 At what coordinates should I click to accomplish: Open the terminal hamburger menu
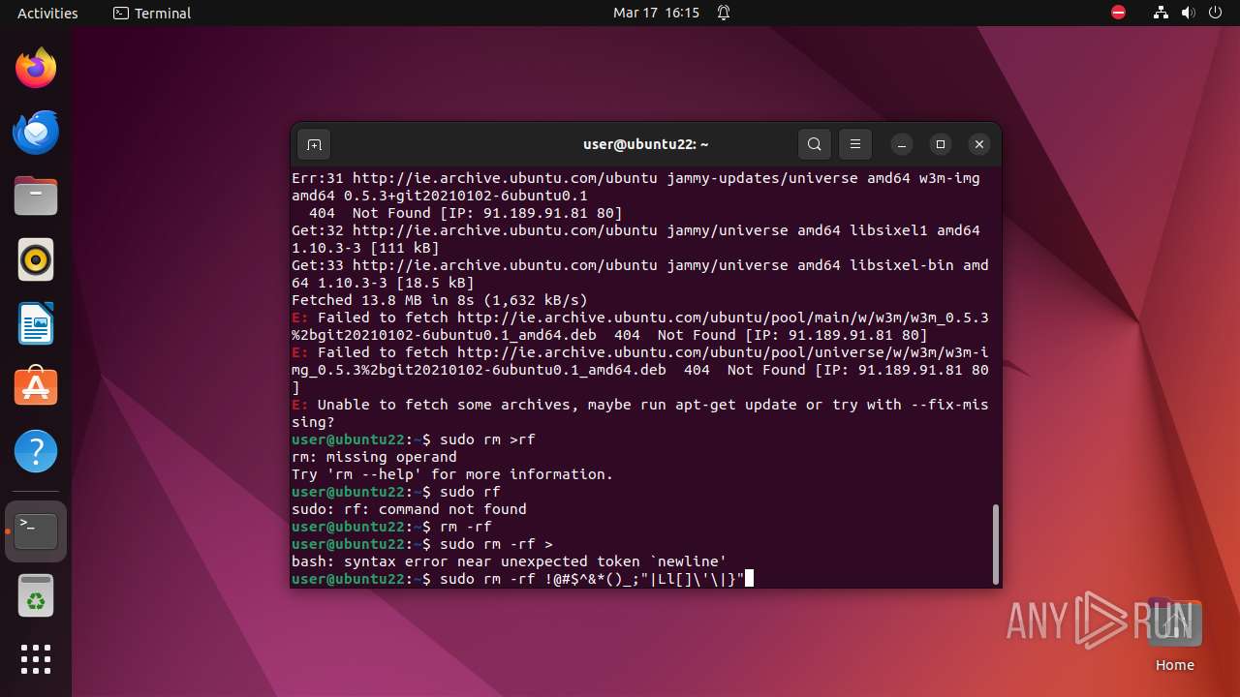pyautogui.click(x=855, y=144)
